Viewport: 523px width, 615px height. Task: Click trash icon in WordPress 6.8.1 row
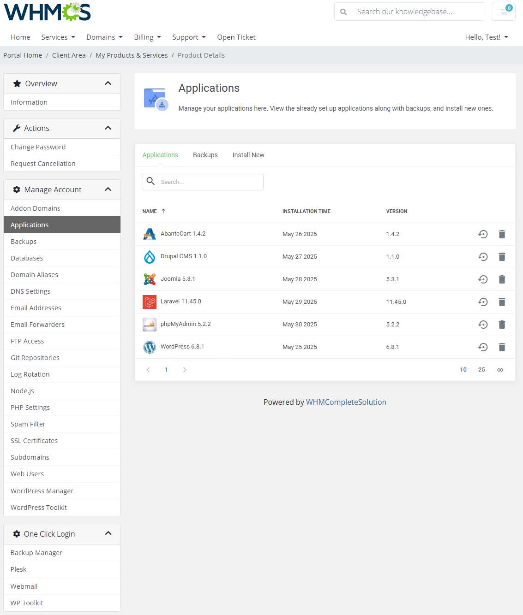click(502, 347)
